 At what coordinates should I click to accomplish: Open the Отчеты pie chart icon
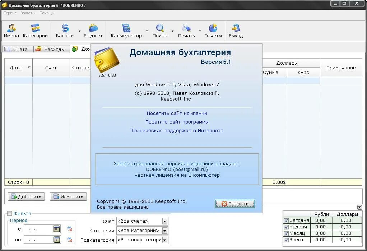pos(213,31)
